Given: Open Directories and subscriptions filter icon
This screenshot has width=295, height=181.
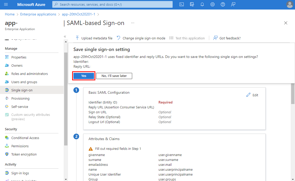Looking at the screenshot, I should (192, 4).
